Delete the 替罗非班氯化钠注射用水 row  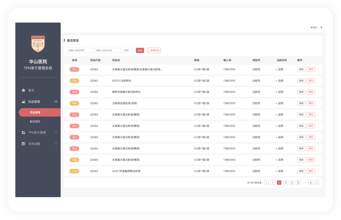coord(311,92)
